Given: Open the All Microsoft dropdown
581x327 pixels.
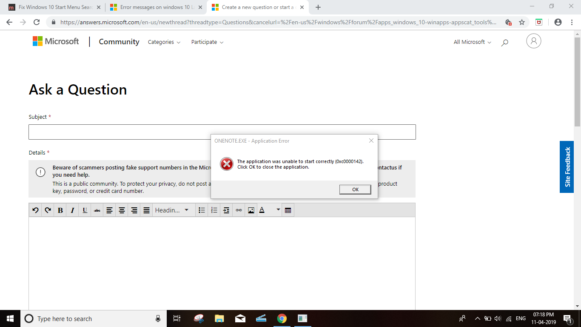Looking at the screenshot, I should click(472, 42).
